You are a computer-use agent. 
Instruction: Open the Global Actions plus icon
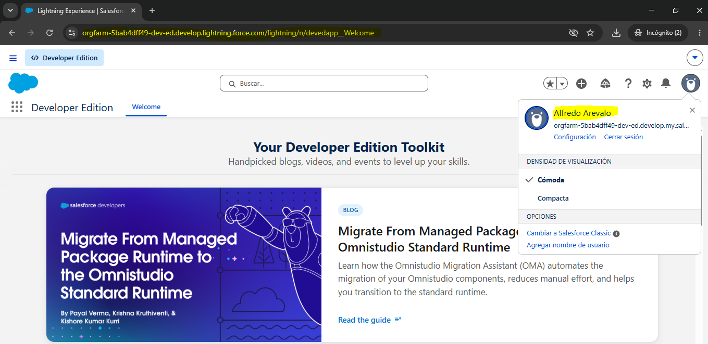tap(581, 83)
